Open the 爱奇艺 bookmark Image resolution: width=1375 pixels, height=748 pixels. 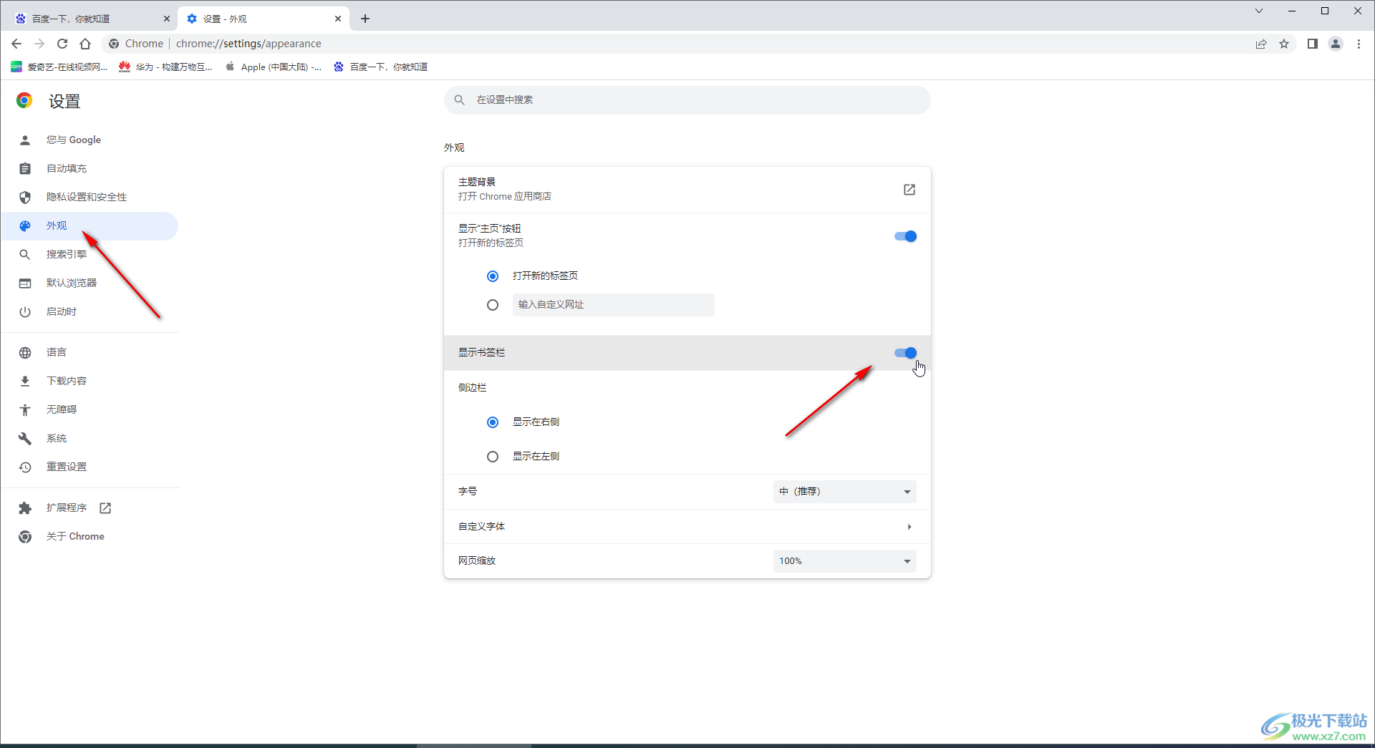pos(59,67)
